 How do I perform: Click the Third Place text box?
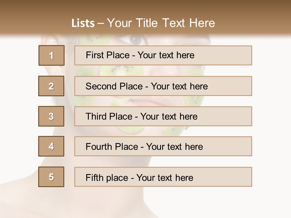163,116
